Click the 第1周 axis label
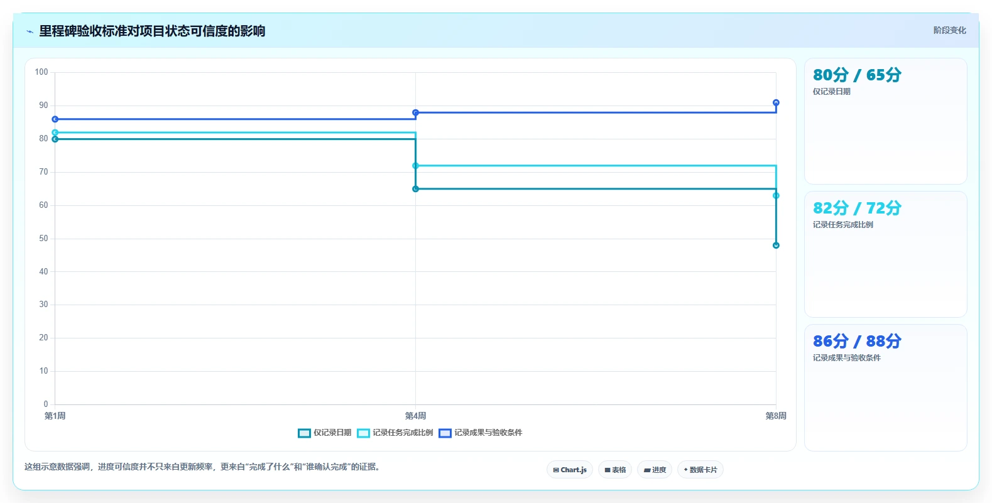The width and height of the screenshot is (992, 503). tap(55, 416)
